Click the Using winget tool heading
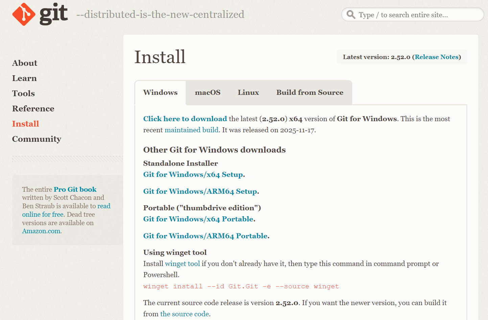This screenshot has width=488, height=320. point(175,252)
